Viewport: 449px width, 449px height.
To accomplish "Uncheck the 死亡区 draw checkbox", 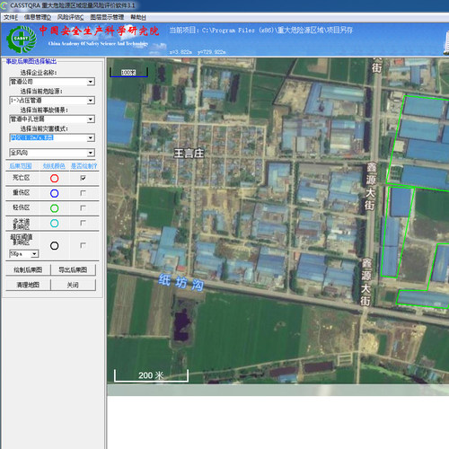I will [83, 178].
